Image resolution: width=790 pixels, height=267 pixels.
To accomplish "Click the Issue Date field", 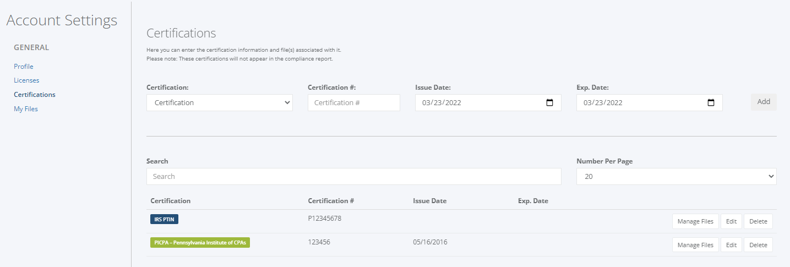I will 488,102.
